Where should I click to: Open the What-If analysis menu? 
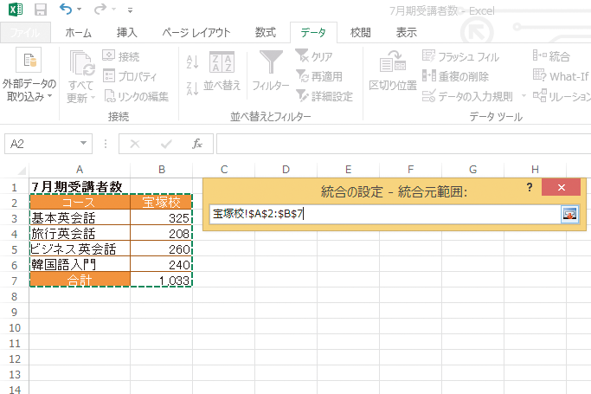[x=562, y=76]
